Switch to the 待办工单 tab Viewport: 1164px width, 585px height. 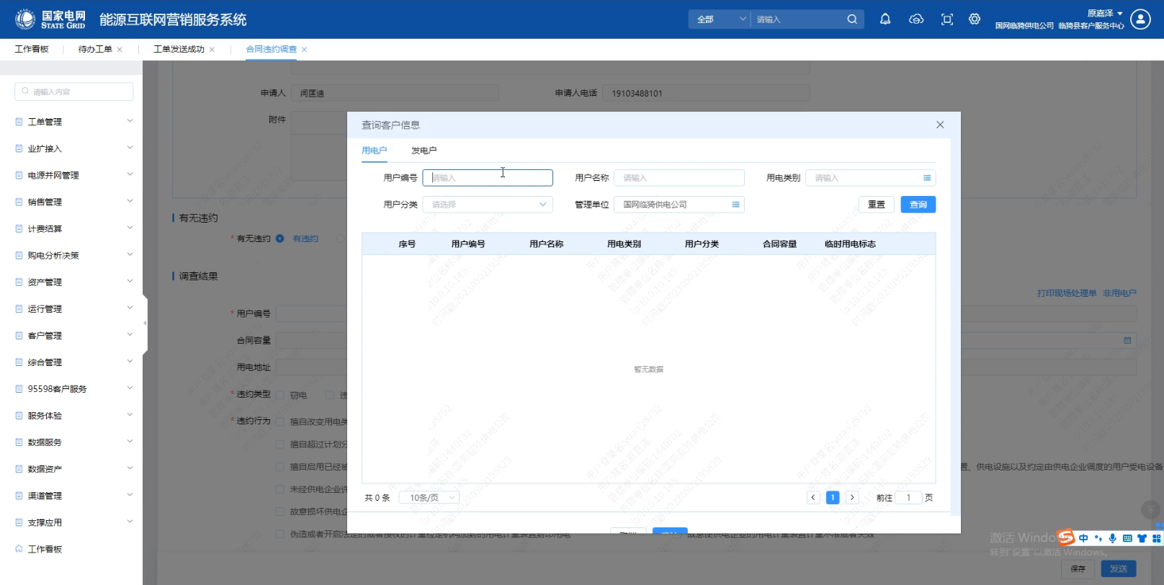click(x=95, y=49)
